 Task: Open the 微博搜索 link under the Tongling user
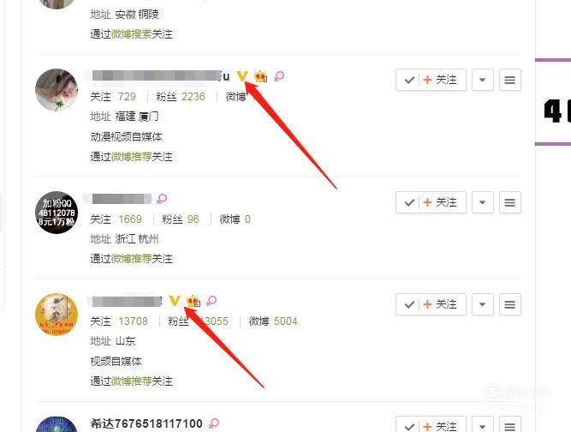pyautogui.click(x=131, y=34)
